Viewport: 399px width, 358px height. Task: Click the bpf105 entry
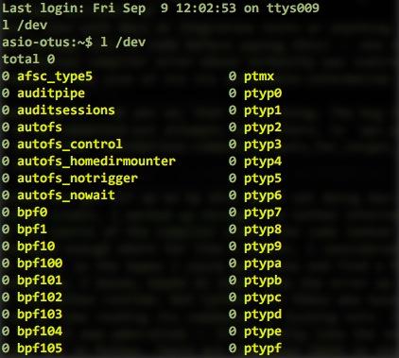(x=40, y=349)
